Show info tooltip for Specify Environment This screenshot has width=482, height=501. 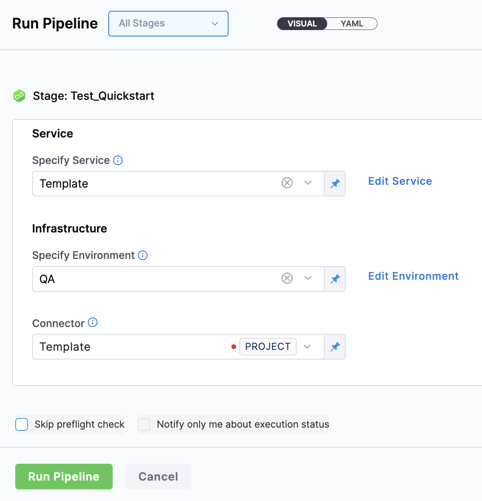click(143, 255)
